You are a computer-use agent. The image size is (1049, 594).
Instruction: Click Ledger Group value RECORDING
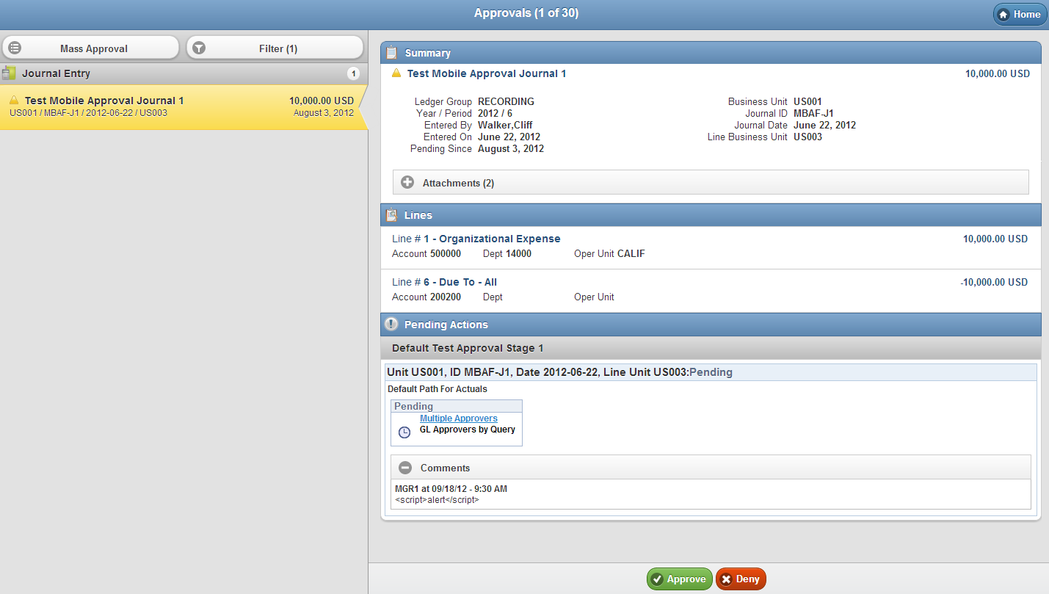pos(506,101)
